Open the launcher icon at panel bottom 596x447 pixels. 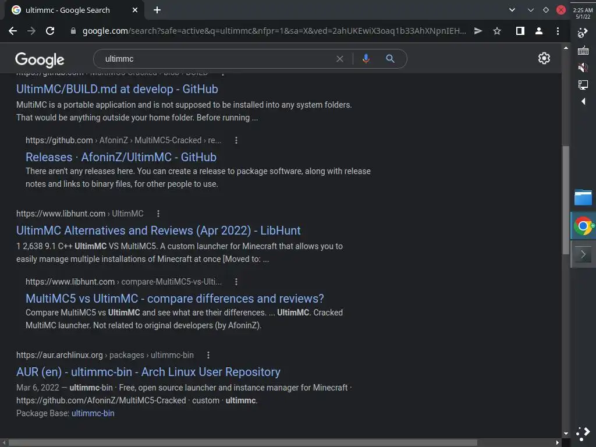pyautogui.click(x=583, y=434)
